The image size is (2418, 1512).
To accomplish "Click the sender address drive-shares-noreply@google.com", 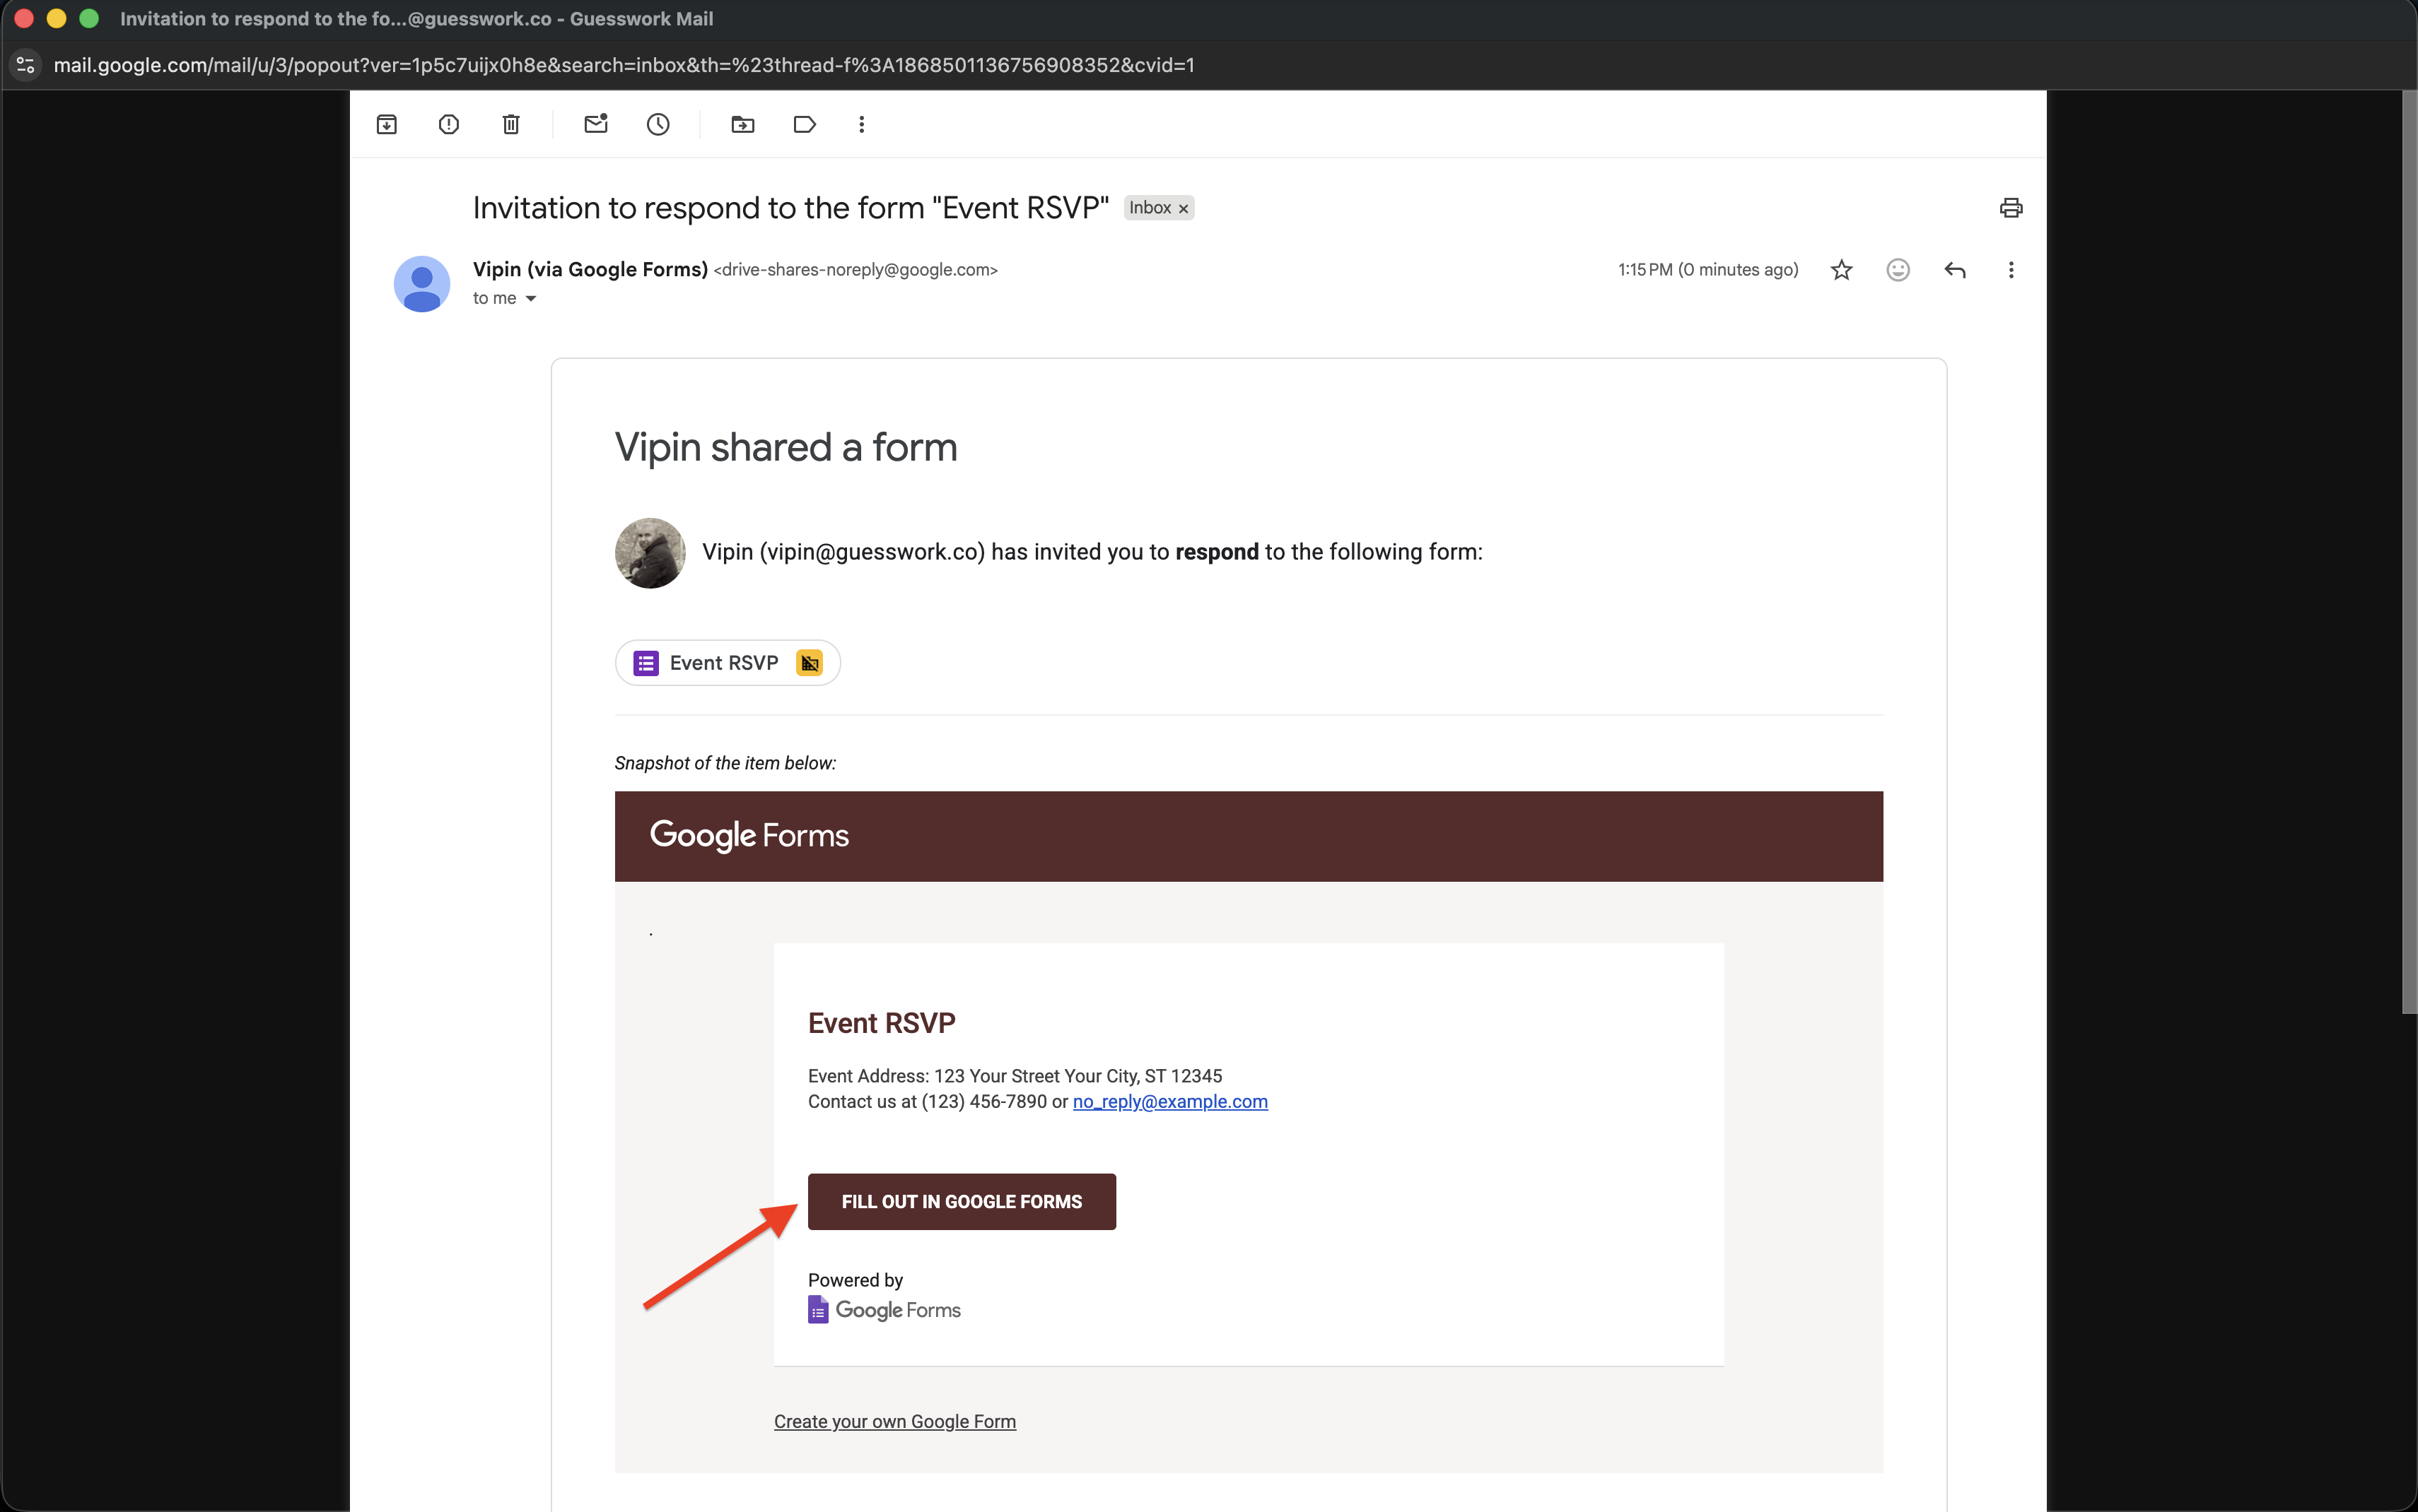I will (x=855, y=270).
